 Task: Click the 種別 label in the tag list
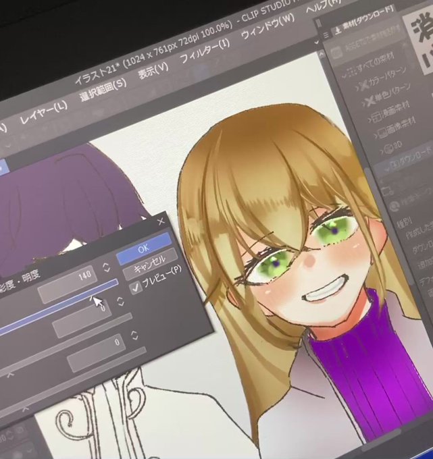[x=404, y=222]
